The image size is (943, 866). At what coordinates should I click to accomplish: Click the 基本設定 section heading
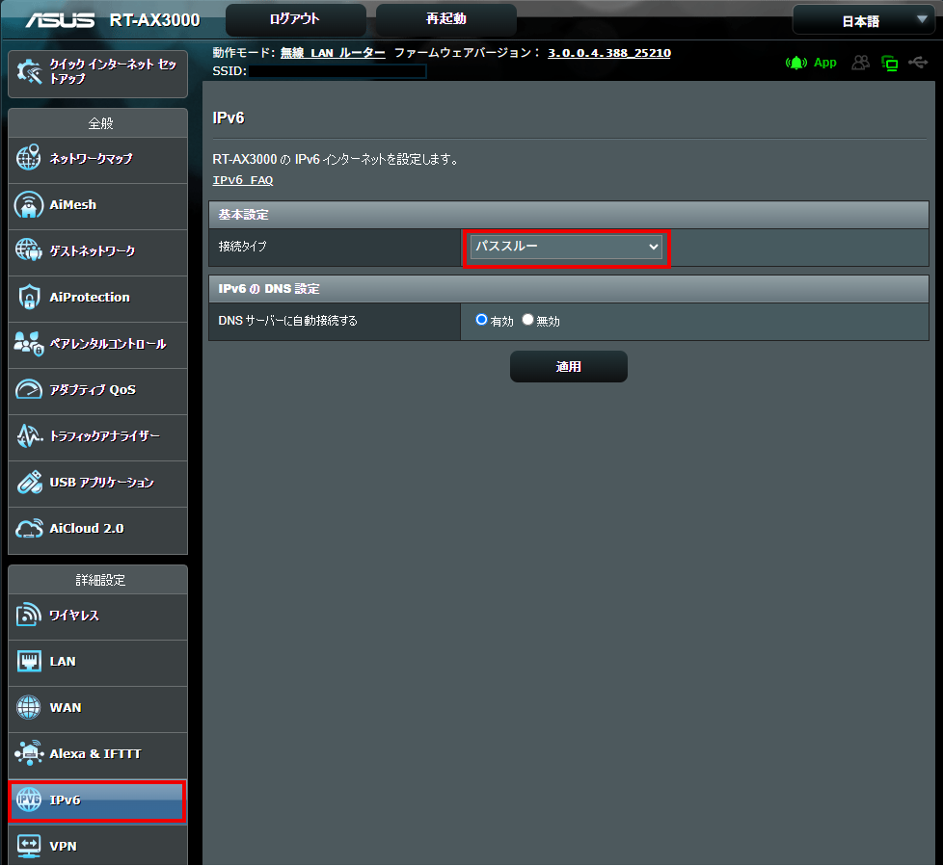tap(244, 215)
